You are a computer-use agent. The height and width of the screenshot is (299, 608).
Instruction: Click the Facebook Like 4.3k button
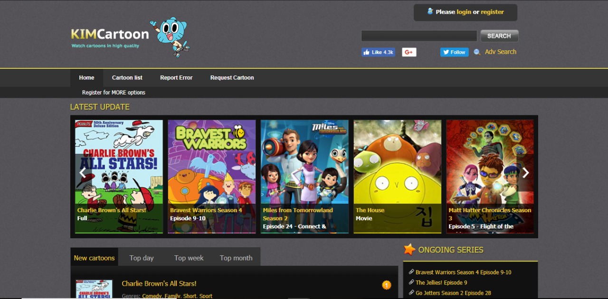[378, 52]
